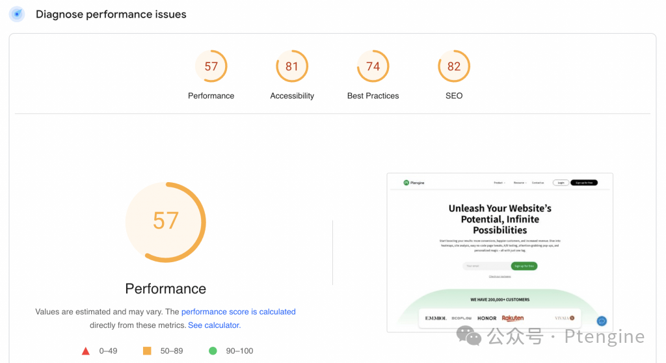This screenshot has height=363, width=666.
Task: Click the red triangle 0–49 legend icon
Action: (85, 351)
